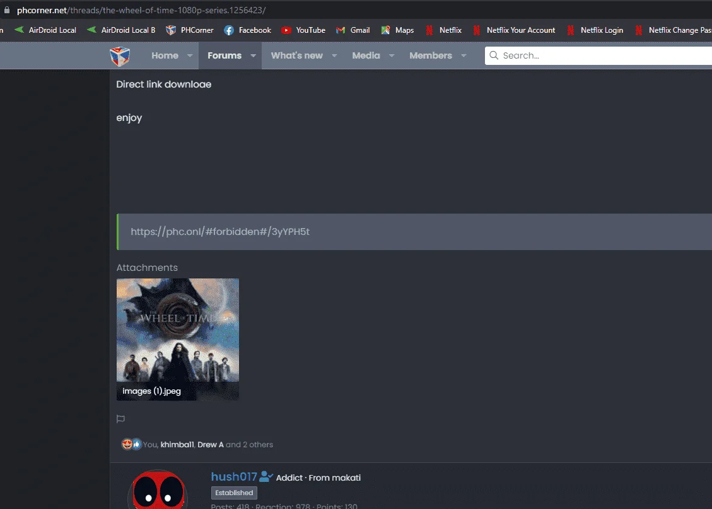Expand the Home menu dropdown arrow

pyautogui.click(x=190, y=55)
